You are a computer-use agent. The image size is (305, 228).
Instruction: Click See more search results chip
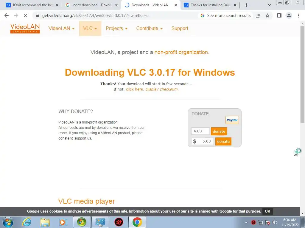tap(226, 15)
